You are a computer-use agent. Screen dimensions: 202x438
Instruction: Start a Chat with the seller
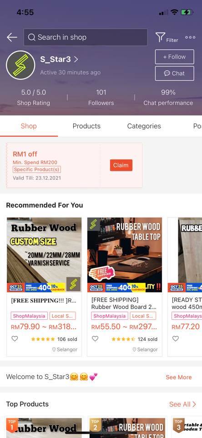pos(174,73)
